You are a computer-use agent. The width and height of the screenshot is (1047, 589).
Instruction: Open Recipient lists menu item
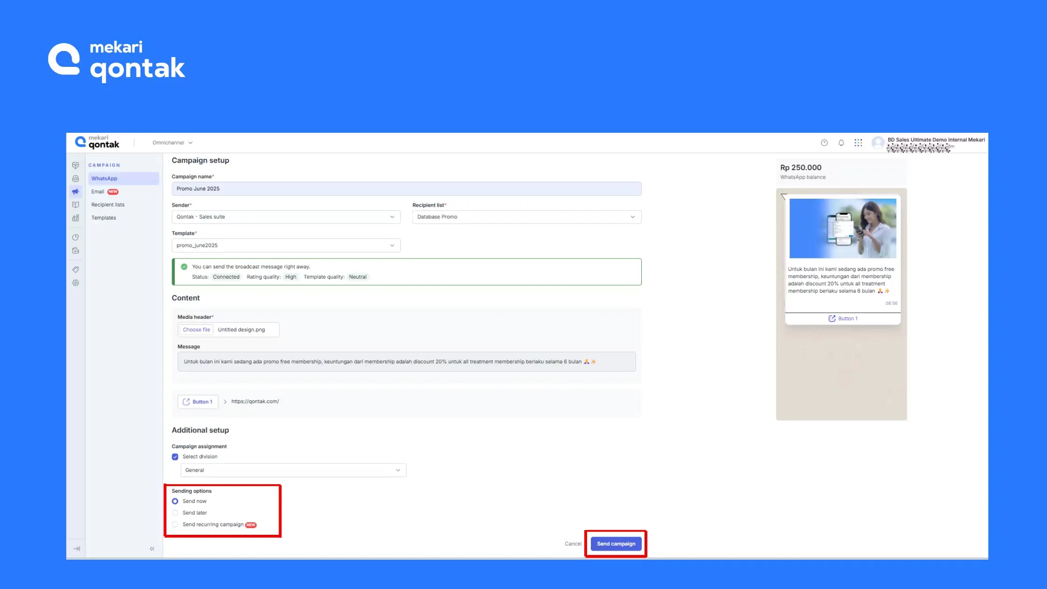[x=108, y=205]
